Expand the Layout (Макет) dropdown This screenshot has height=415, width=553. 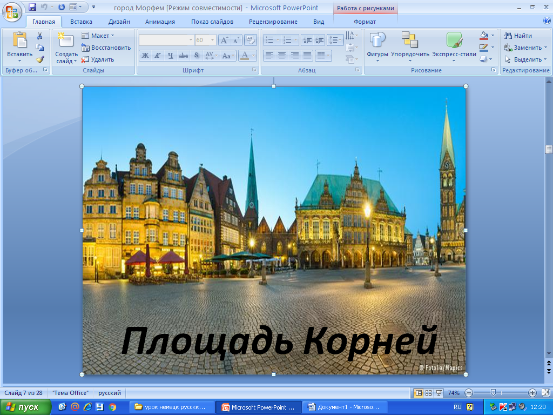coord(98,36)
